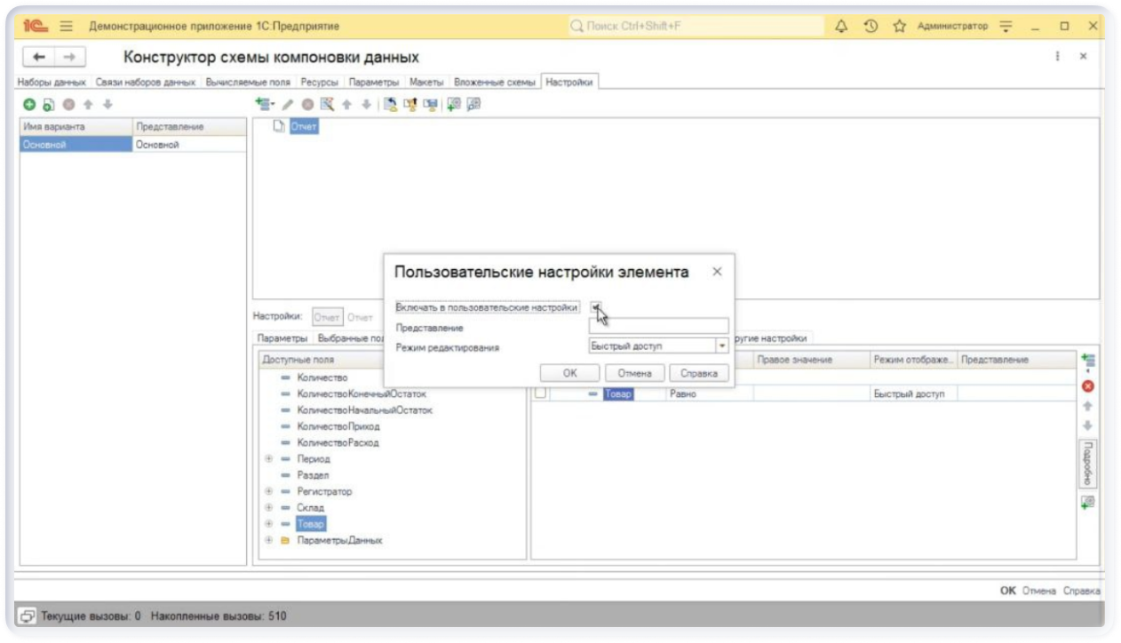
Task: Expand Период field tree node
Action: pos(269,459)
